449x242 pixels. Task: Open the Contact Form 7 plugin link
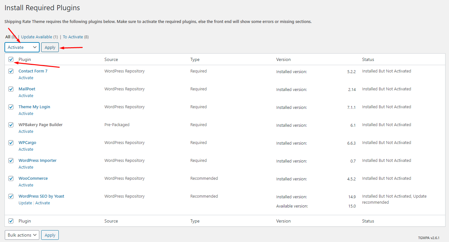click(x=33, y=71)
